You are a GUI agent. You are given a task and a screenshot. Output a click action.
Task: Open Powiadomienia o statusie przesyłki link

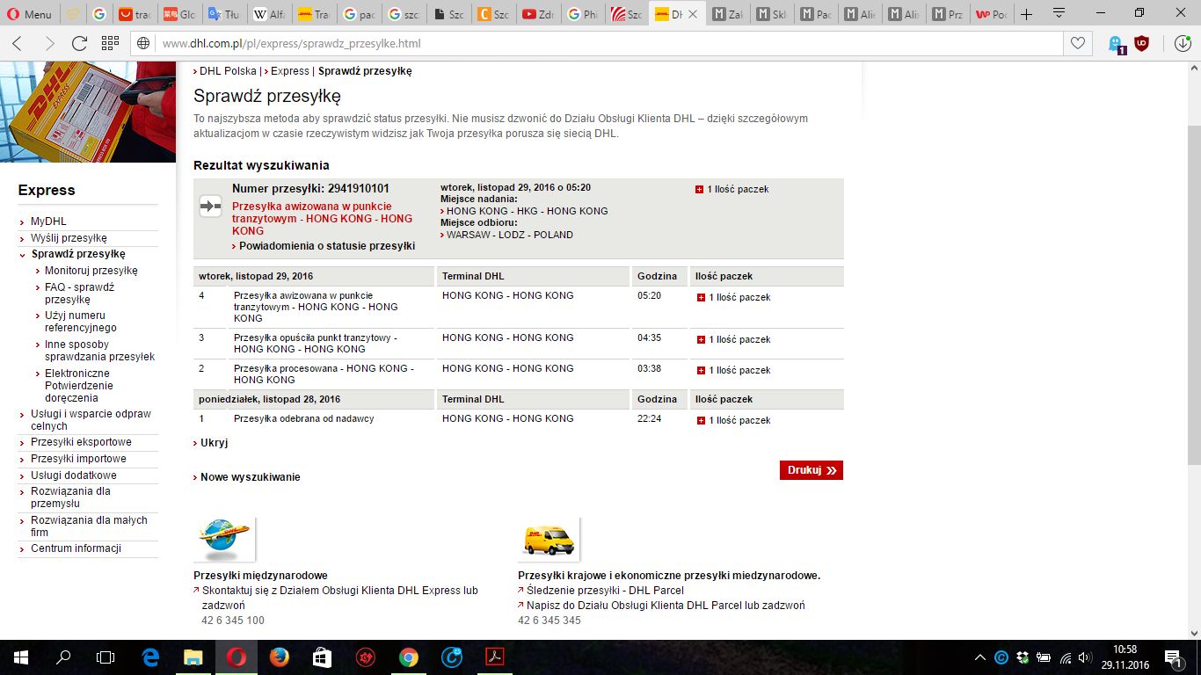tap(326, 246)
